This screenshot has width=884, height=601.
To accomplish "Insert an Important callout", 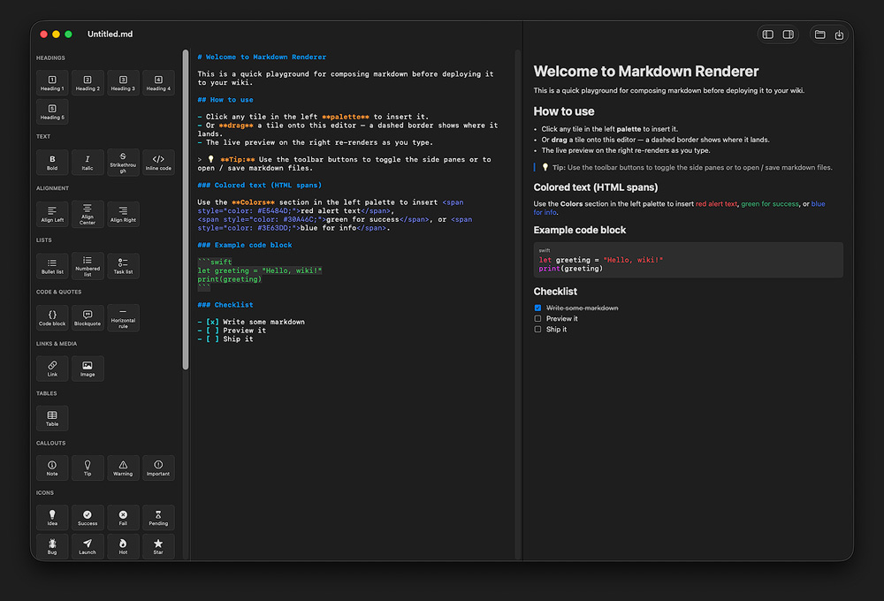I will point(158,468).
